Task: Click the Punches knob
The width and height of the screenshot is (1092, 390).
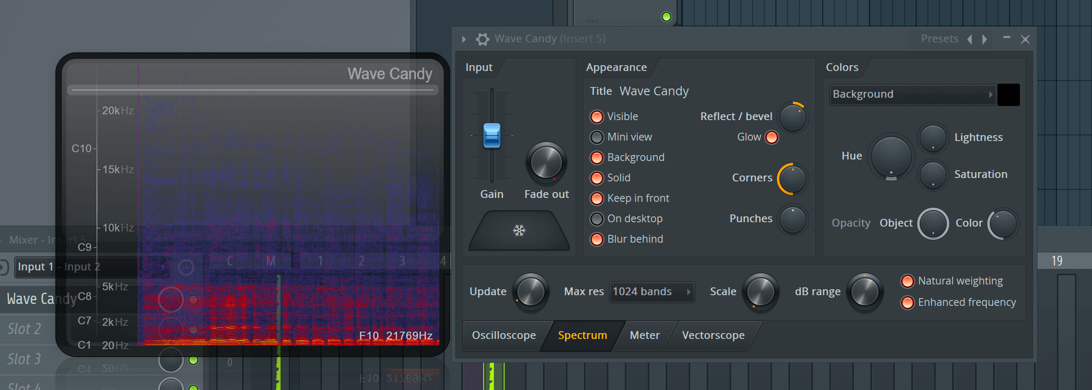Action: click(x=793, y=220)
